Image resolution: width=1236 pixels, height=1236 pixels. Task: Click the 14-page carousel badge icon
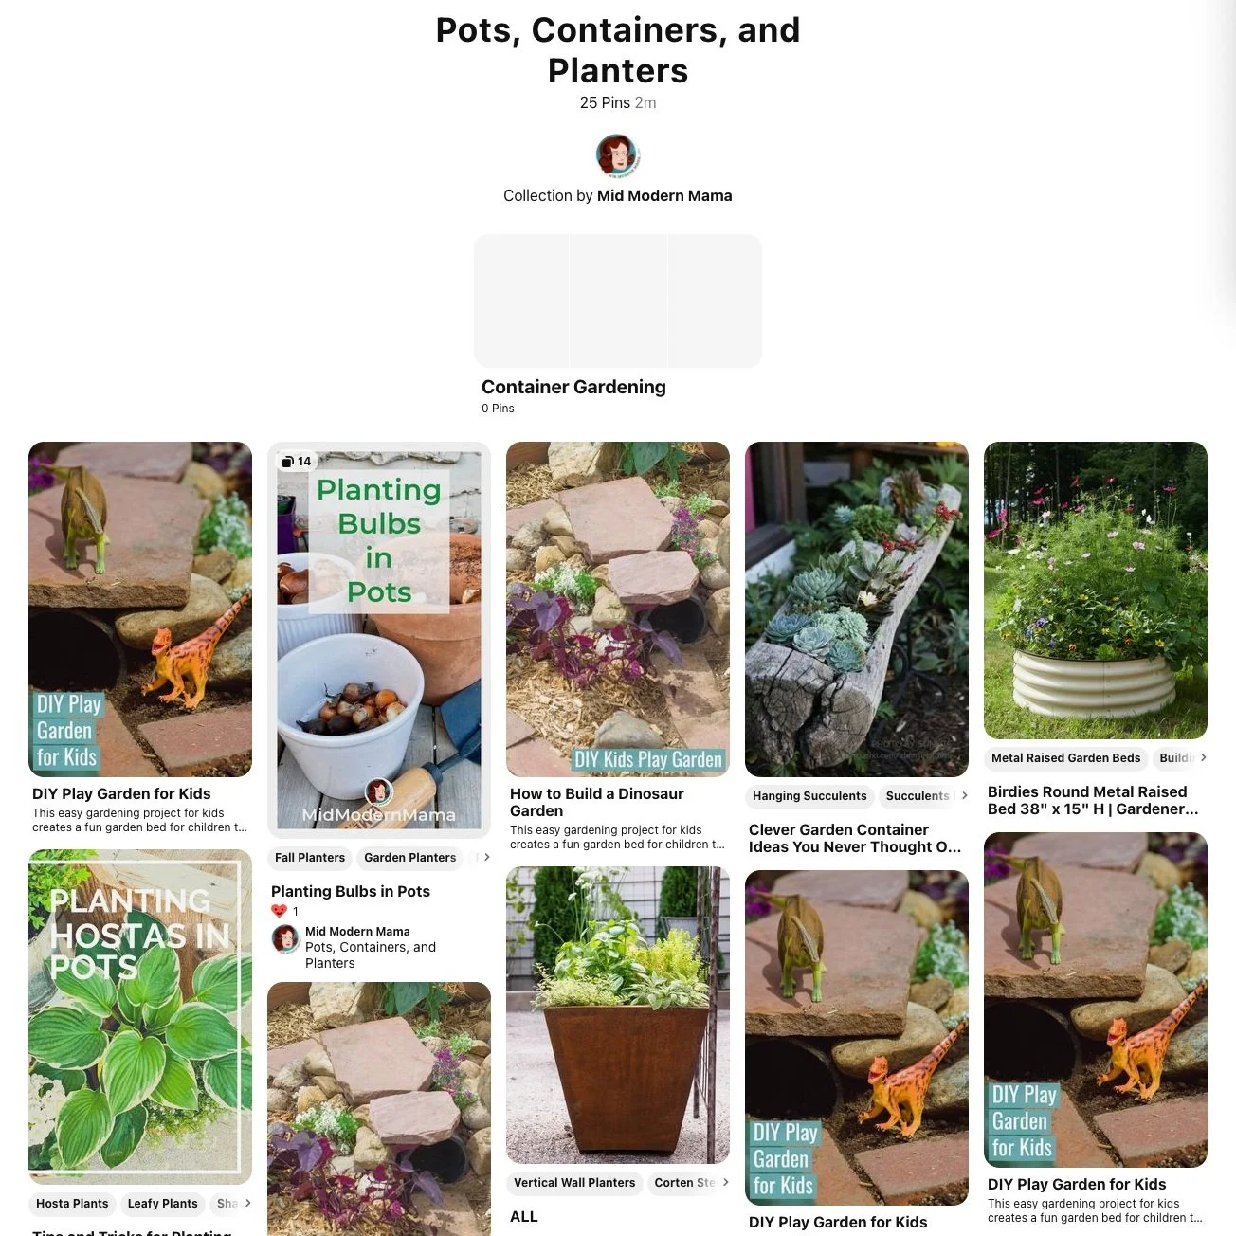point(288,462)
